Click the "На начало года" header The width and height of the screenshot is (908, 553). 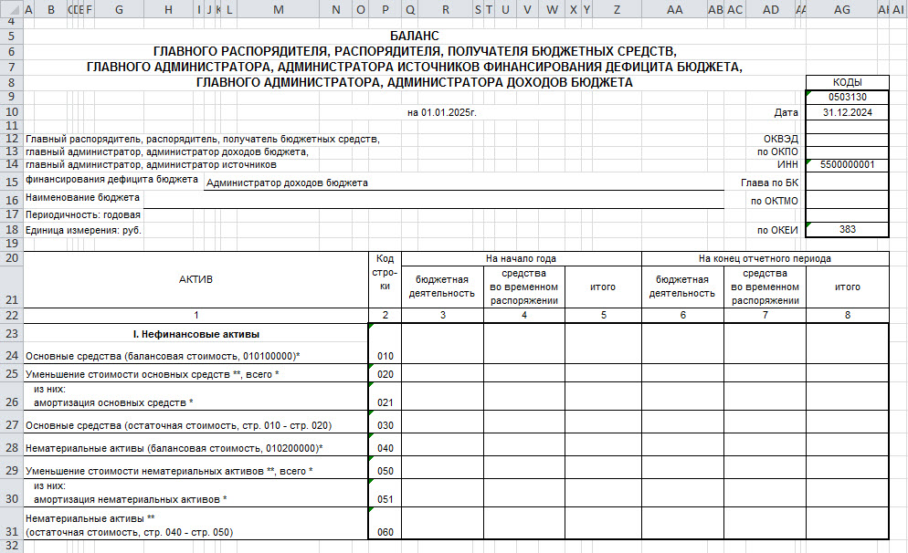tap(522, 258)
